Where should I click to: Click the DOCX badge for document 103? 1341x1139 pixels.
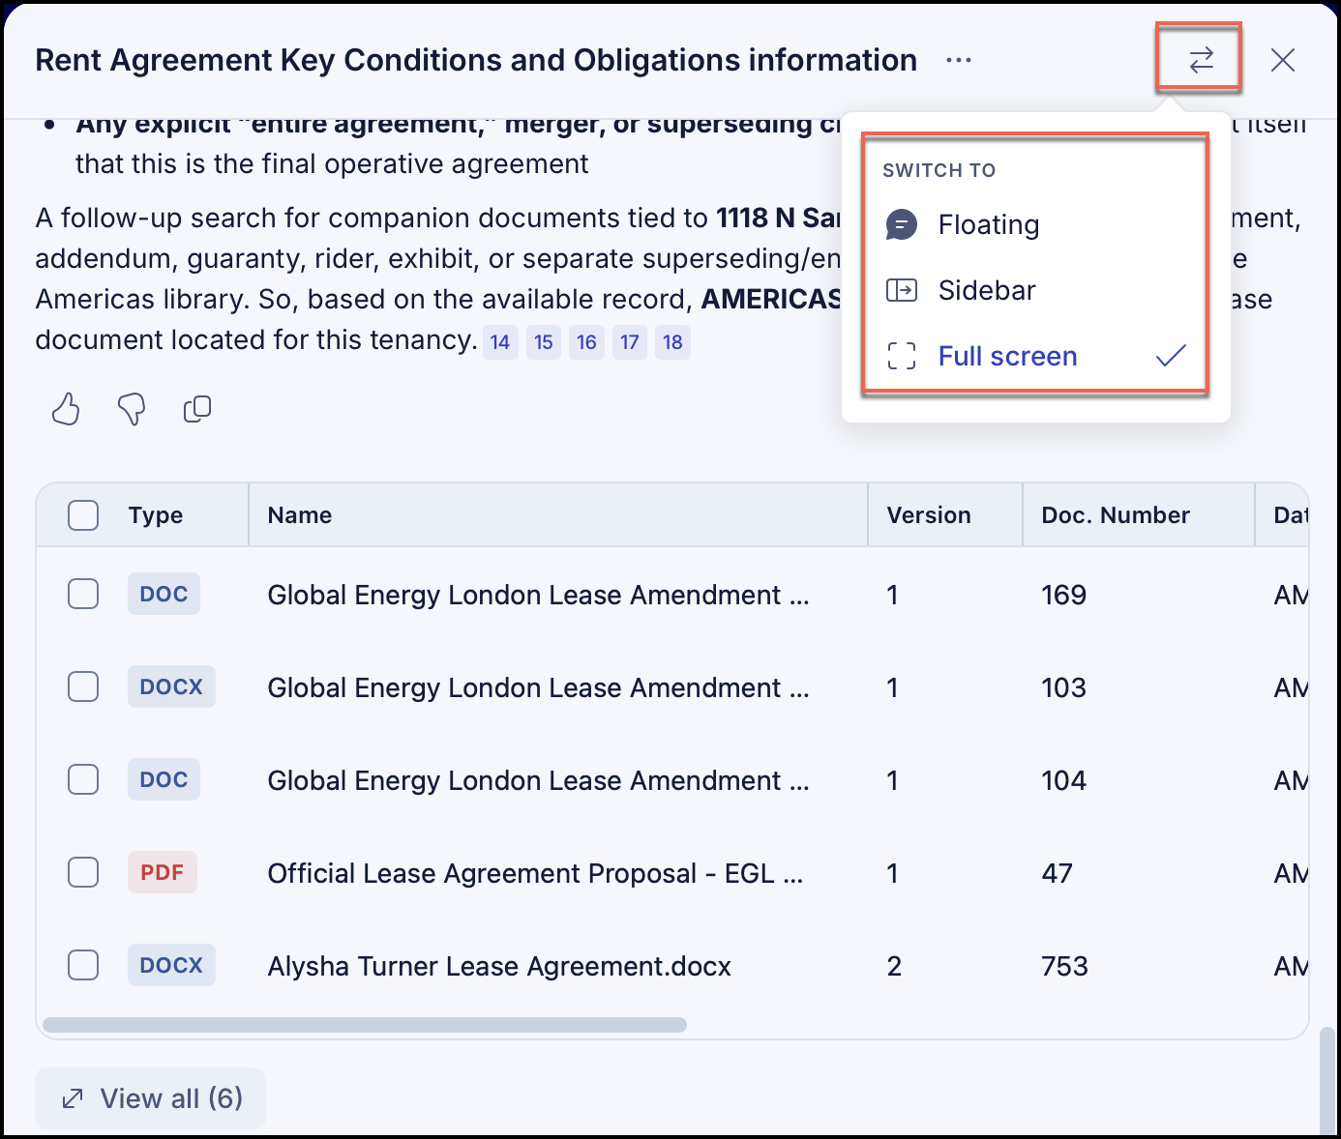[x=171, y=686]
